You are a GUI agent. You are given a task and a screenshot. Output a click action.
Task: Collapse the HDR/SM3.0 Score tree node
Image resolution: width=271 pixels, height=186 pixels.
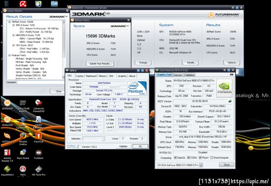(x=14, y=35)
